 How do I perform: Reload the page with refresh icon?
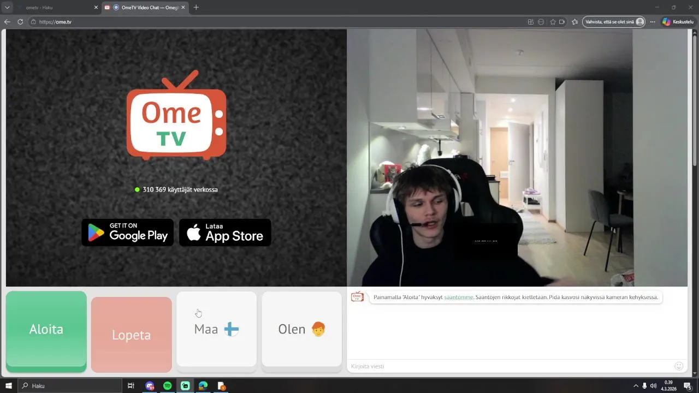coord(20,22)
